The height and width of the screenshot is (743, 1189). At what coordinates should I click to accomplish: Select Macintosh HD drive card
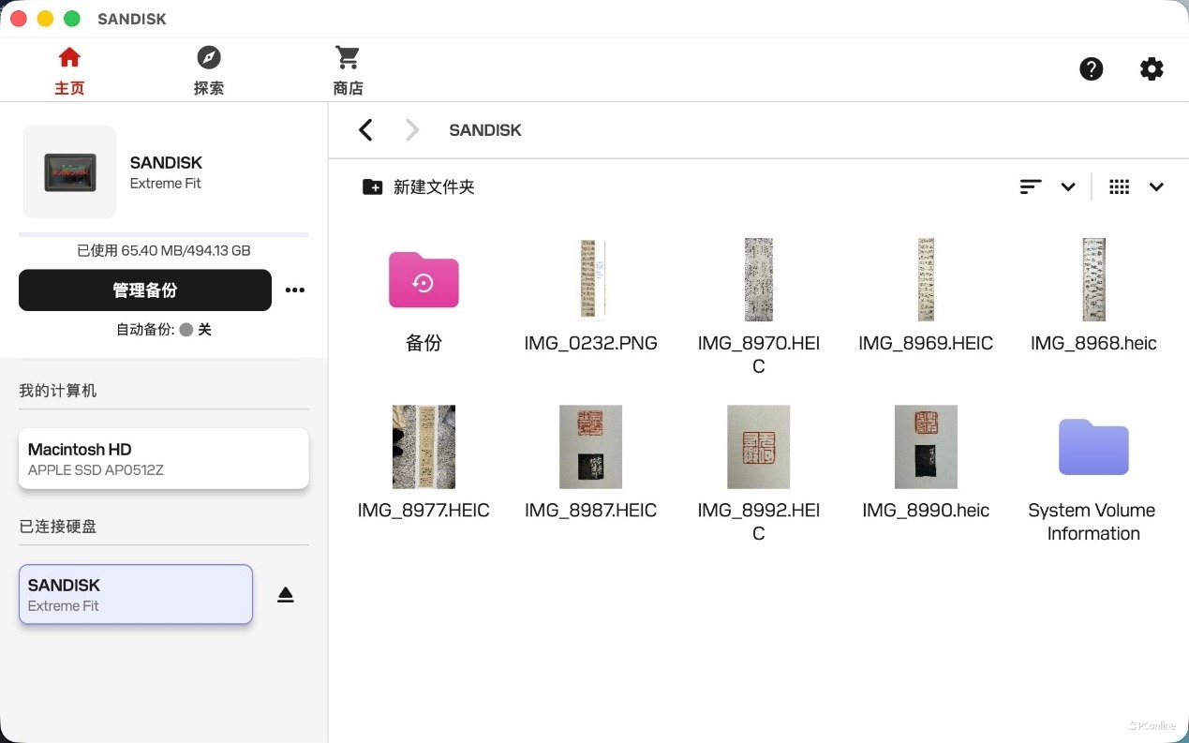tap(164, 459)
